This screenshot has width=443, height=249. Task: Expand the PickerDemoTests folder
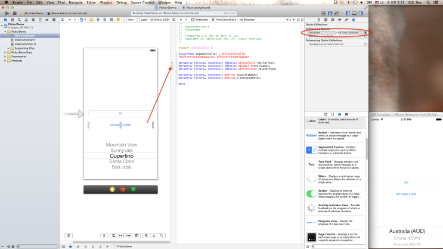pos(5,52)
